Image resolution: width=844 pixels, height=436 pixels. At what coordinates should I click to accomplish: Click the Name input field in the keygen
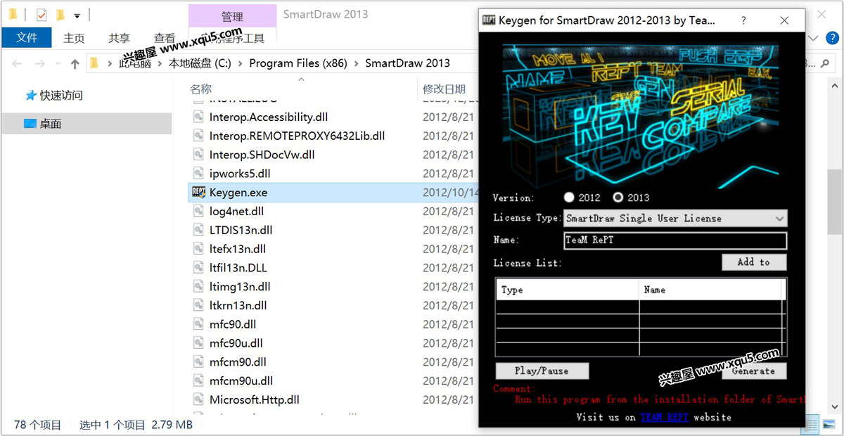tap(675, 241)
